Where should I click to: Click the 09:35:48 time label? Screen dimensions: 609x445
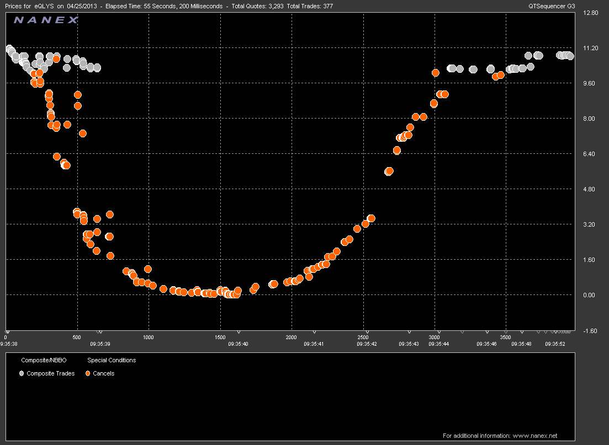tap(522, 344)
